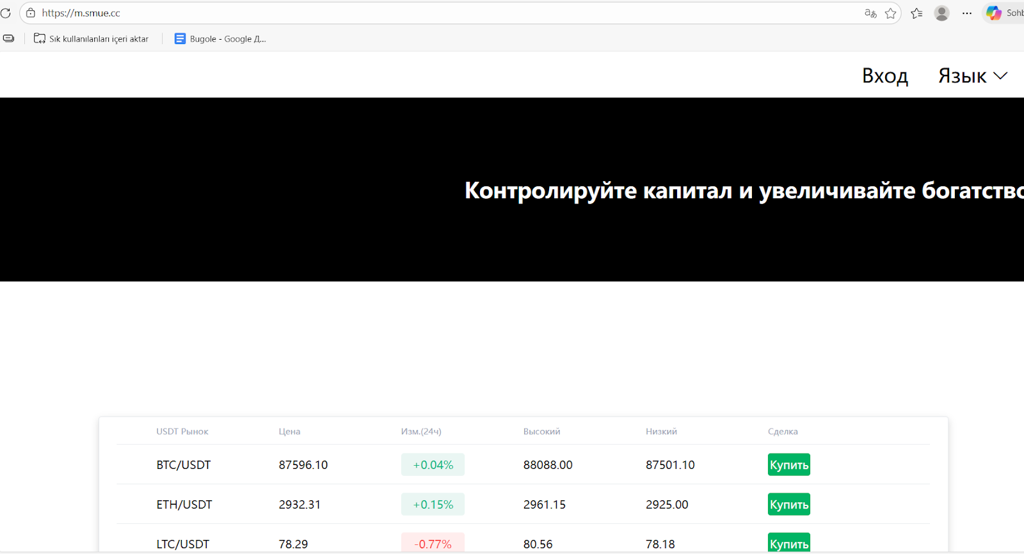The width and height of the screenshot is (1024, 554).
Task: Click the 'Цена' column header
Action: click(x=289, y=432)
